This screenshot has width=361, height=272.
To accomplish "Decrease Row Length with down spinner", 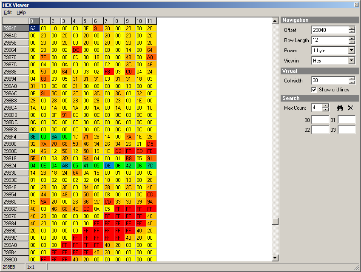I will pos(352,42).
